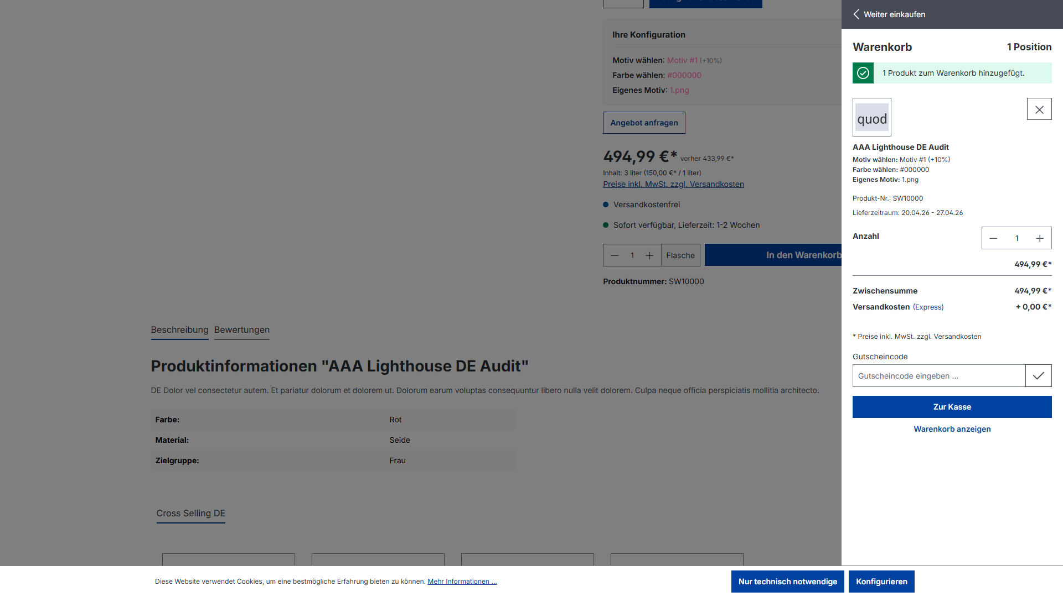Image resolution: width=1063 pixels, height=597 pixels.
Task: Decrease product page quantity with minus
Action: pos(615,255)
